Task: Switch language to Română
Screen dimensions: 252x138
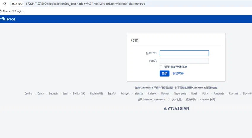Action: (234, 94)
